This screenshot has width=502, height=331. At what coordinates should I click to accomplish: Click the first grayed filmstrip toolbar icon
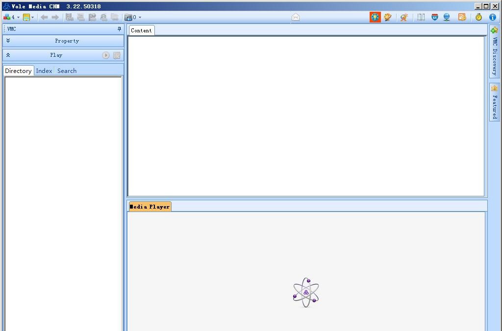pyautogui.click(x=70, y=17)
